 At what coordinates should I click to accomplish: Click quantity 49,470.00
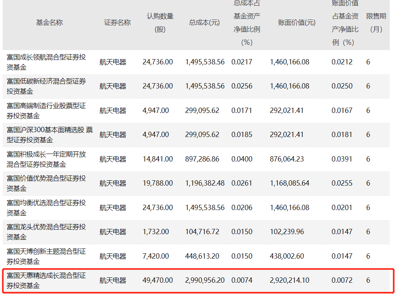[158, 280]
